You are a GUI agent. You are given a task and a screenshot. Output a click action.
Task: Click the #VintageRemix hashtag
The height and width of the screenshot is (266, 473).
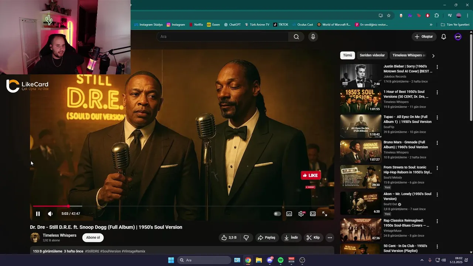(x=133, y=251)
